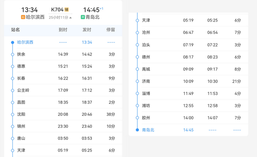Image resolution: width=257 pixels, height=157 pixels.
Task: Select the timeline node for 沈阳
Action: coord(12,114)
